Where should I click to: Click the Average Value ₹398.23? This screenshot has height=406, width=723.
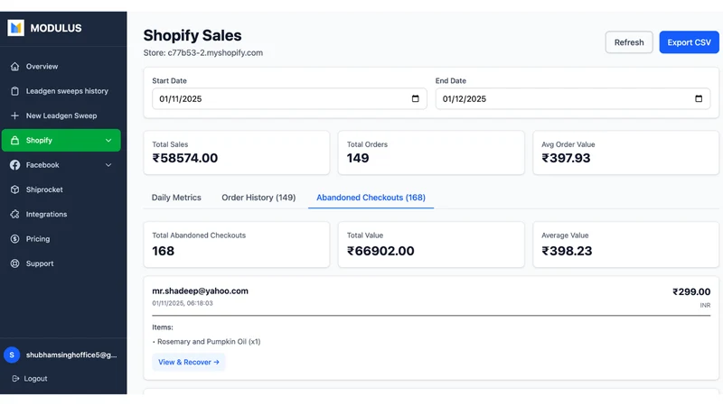pos(567,251)
